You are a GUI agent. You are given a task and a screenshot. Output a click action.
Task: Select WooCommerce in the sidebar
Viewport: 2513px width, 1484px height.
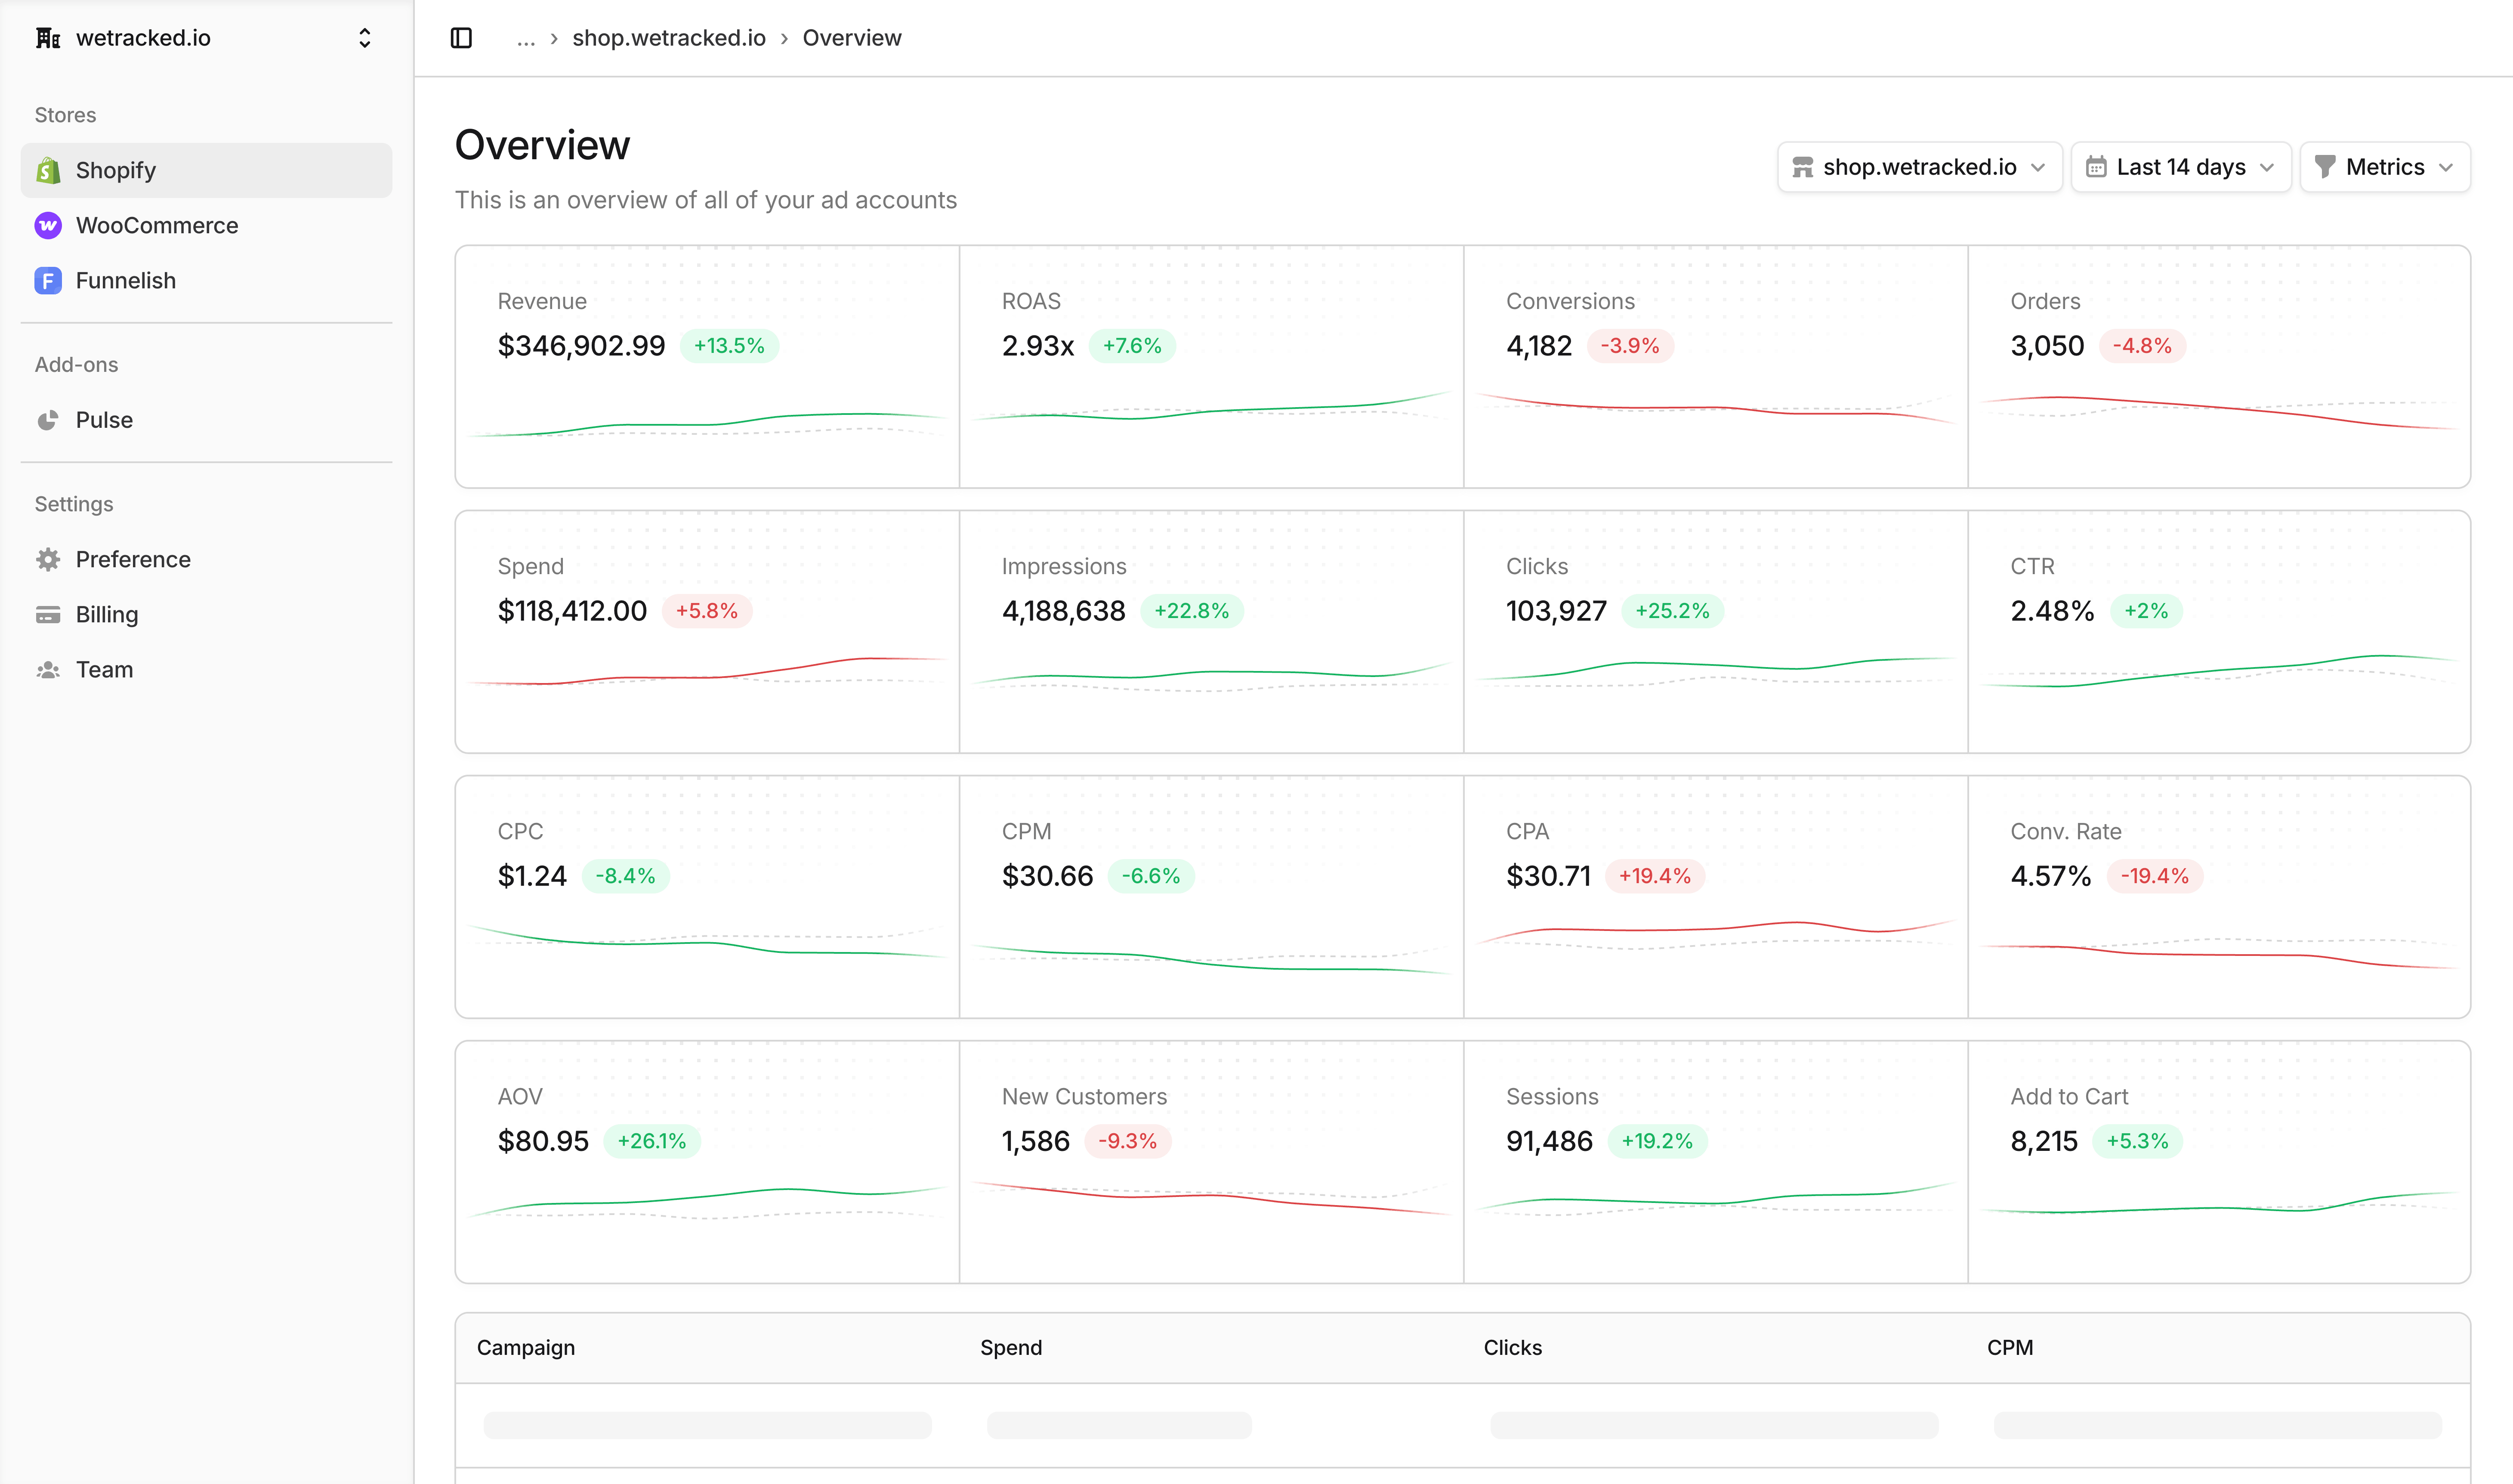click(206, 225)
